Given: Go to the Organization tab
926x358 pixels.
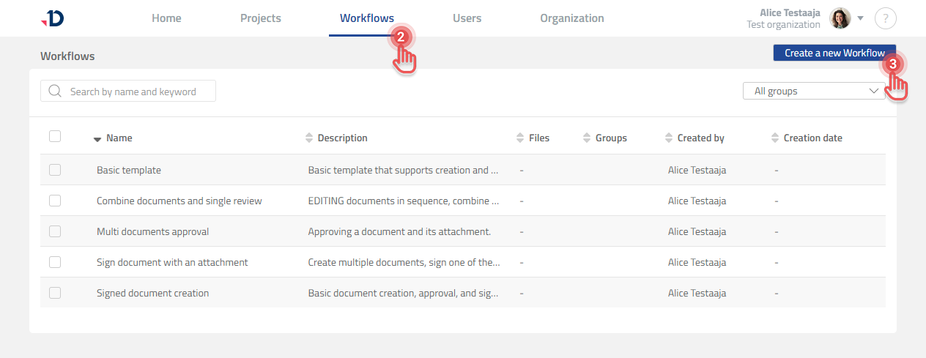Looking at the screenshot, I should (571, 18).
